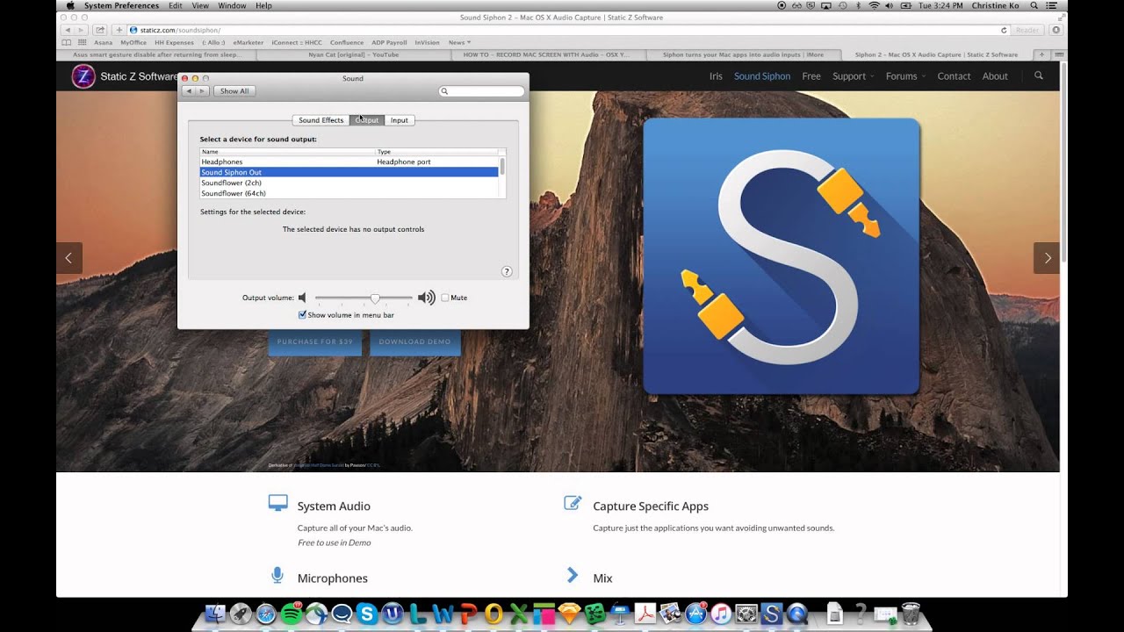Click About link in navbar
Viewport: 1124px width, 632px height.
tap(995, 76)
